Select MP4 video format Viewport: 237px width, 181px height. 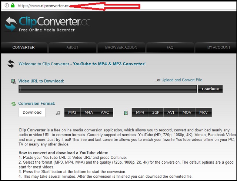pyautogui.click(x=140, y=113)
